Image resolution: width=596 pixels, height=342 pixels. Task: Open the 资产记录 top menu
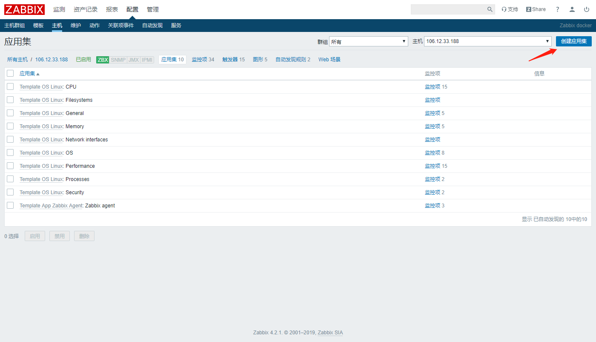86,9
